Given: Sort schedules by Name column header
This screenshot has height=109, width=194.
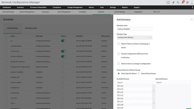Looking at the screenshot, I should 13,36.
